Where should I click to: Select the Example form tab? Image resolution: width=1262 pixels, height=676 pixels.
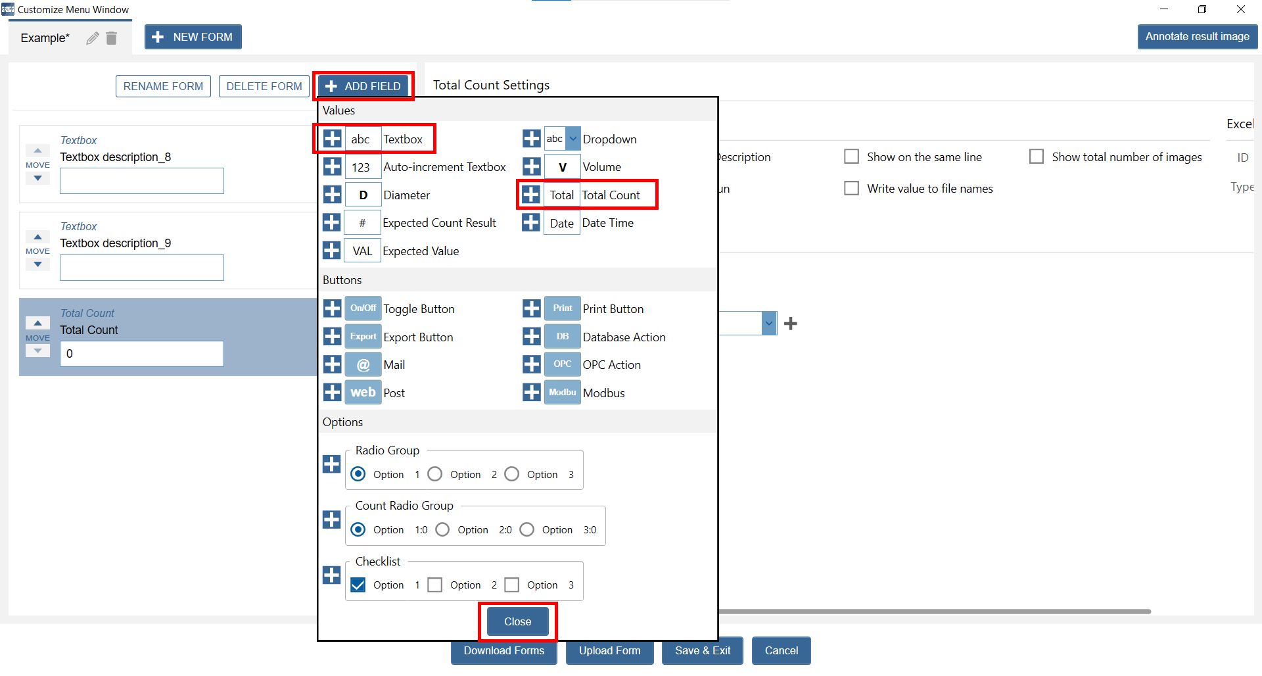coord(45,38)
